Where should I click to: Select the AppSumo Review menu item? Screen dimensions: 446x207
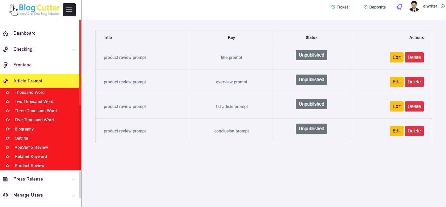tap(31, 147)
